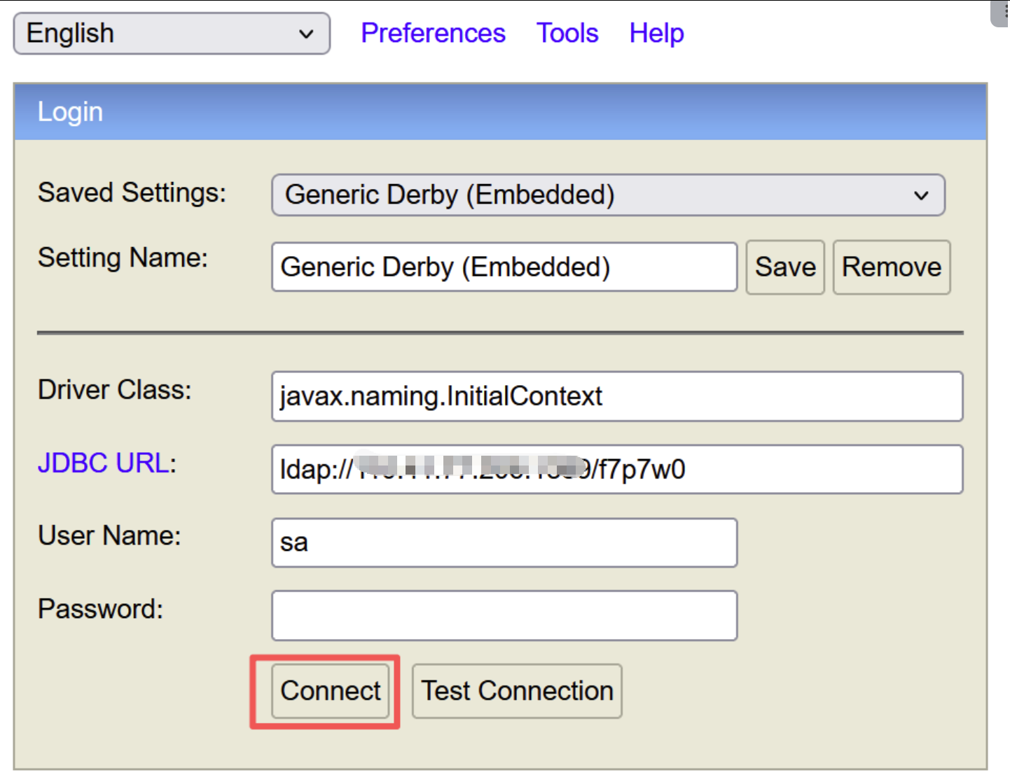This screenshot has height=777, width=1010.
Task: Open the Preferences link
Action: coord(433,33)
